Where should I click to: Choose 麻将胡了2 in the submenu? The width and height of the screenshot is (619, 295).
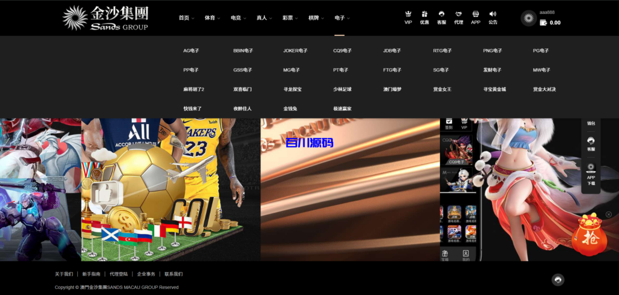tap(193, 89)
